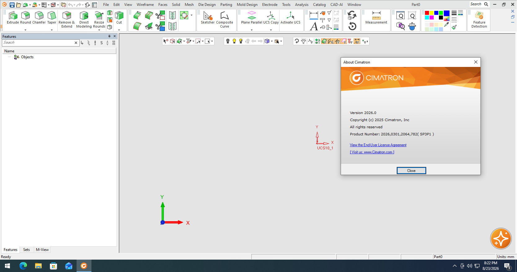Image resolution: width=517 pixels, height=272 pixels.
Task: Create a Plane Parallel
Action: coord(252,18)
